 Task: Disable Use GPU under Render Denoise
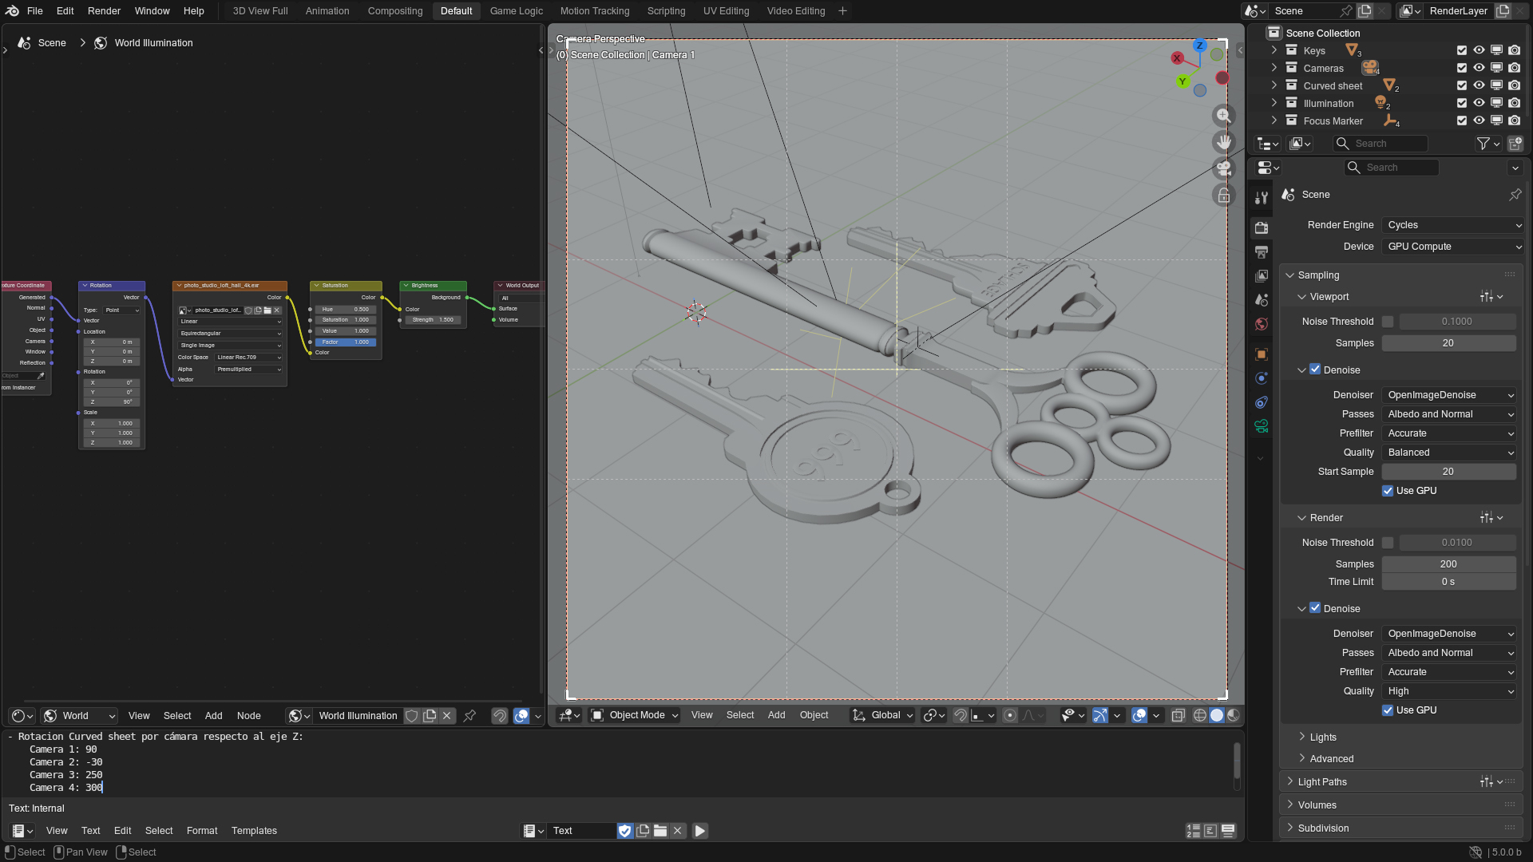point(1388,710)
